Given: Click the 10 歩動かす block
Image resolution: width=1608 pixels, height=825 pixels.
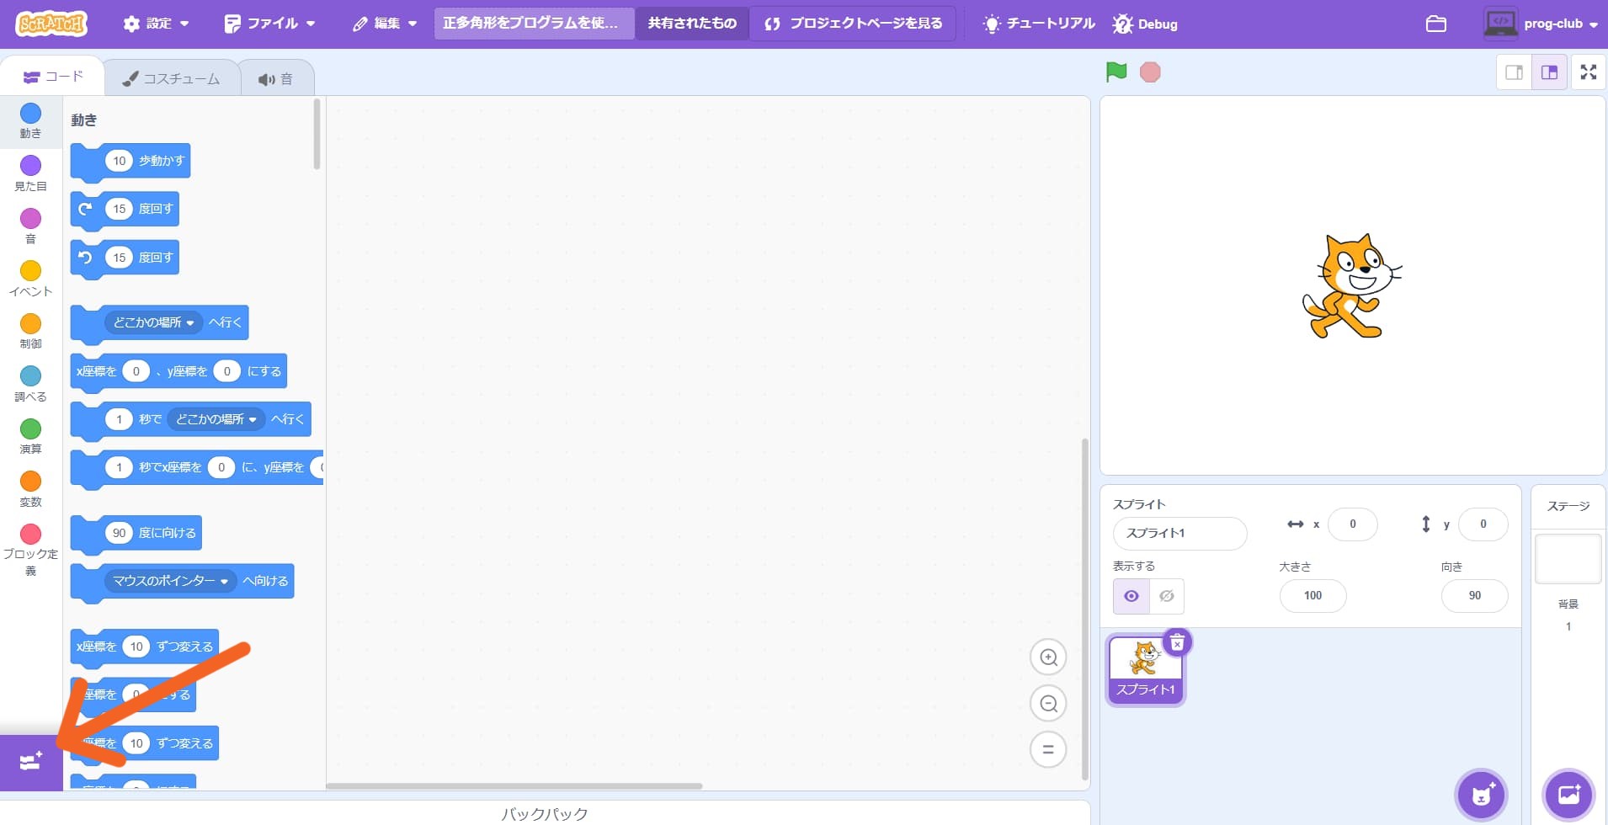Looking at the screenshot, I should (x=162, y=161).
